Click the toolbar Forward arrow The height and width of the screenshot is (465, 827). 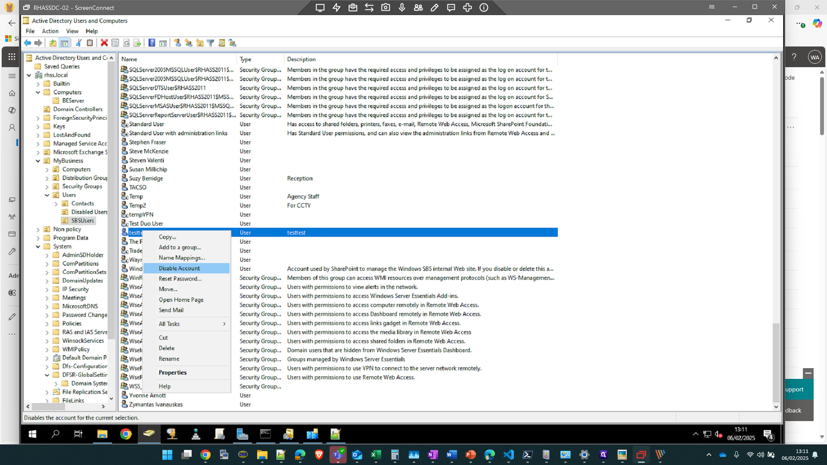tap(38, 43)
